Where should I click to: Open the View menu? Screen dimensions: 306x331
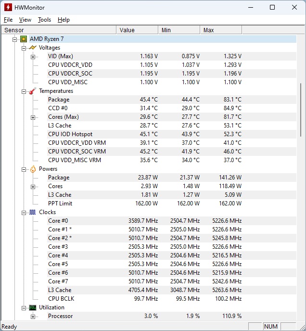pos(25,20)
